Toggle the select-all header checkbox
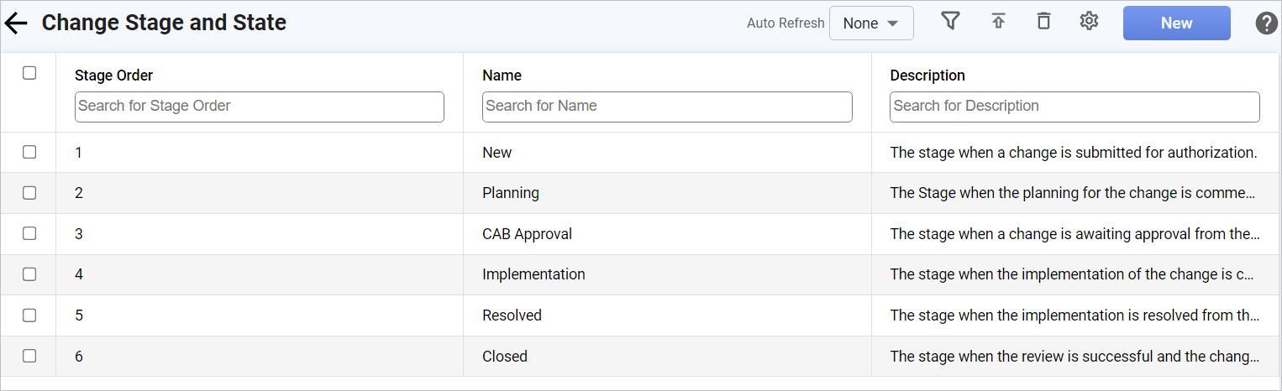1282x391 pixels. [x=29, y=73]
